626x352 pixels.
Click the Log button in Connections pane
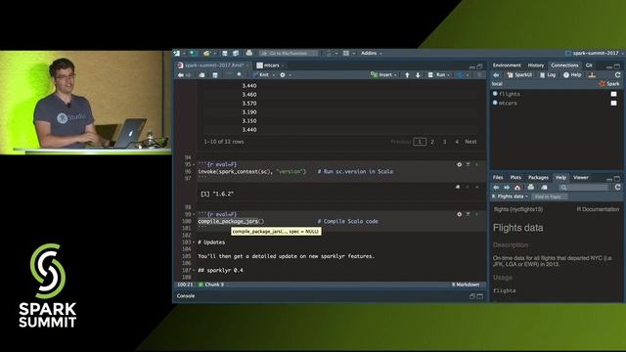coord(548,75)
